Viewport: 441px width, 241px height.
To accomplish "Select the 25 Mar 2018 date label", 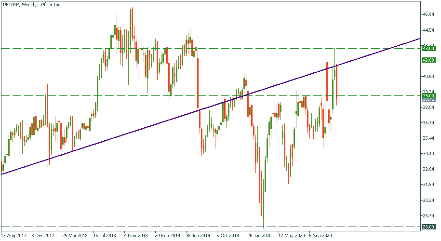I will 75,236.
